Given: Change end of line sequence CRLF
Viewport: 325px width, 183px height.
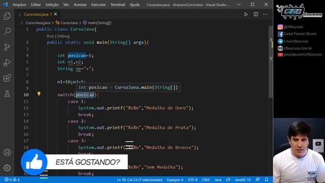Looking at the screenshot, I should point(206,179).
